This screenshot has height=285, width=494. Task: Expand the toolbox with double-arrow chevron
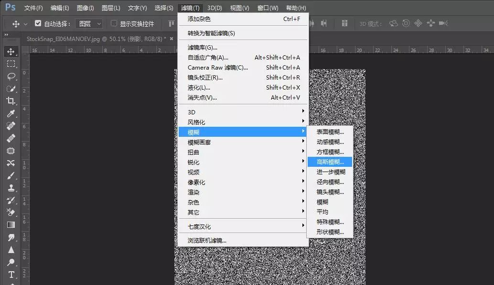point(6,35)
